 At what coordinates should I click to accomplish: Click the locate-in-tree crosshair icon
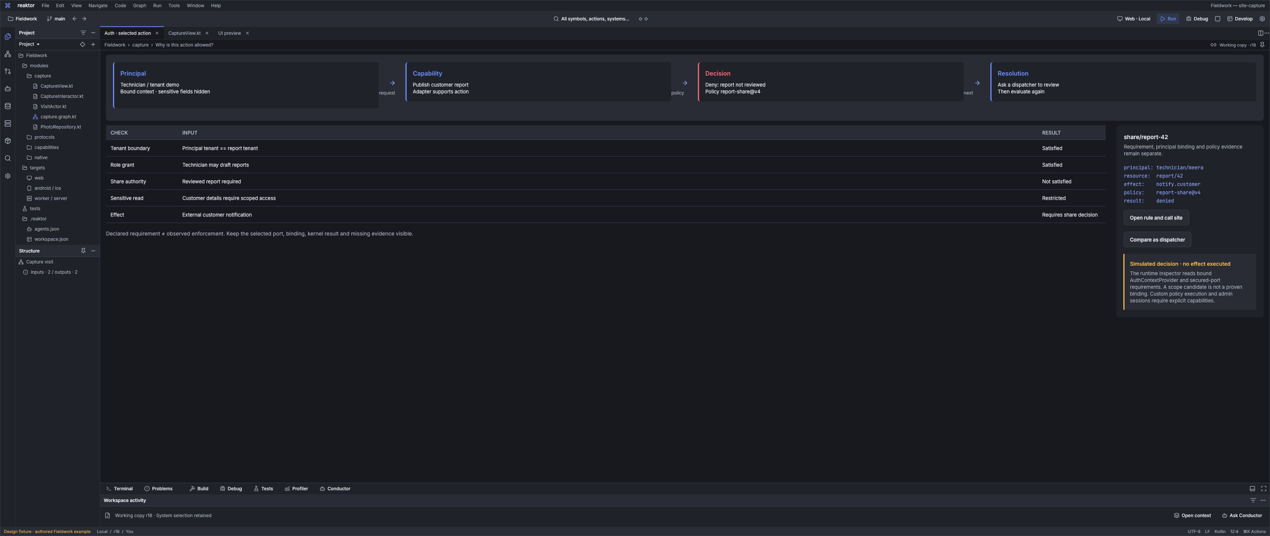pyautogui.click(x=82, y=44)
